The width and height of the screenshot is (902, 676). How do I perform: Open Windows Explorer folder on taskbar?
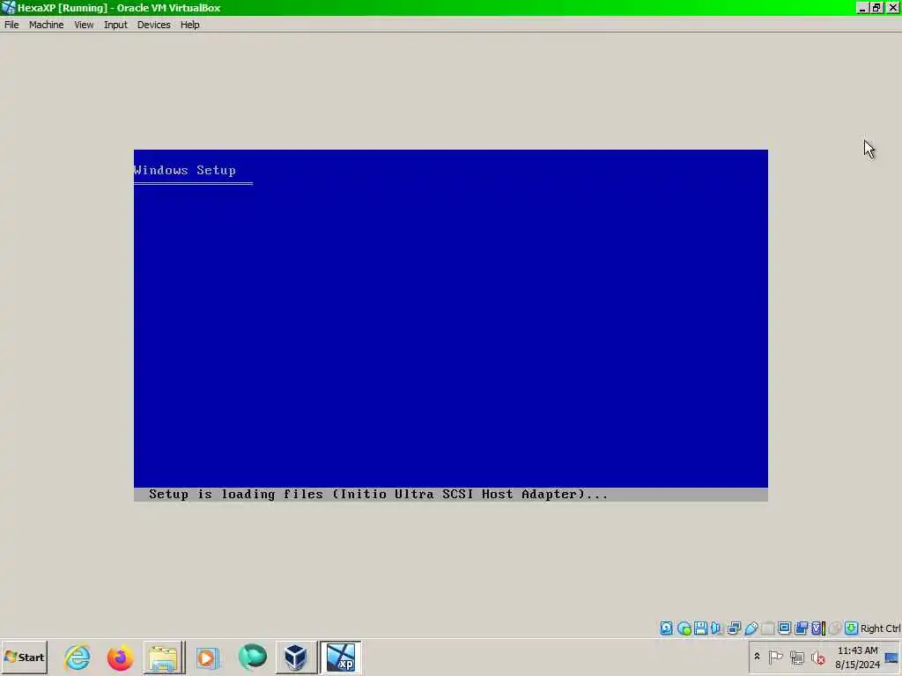coord(164,658)
